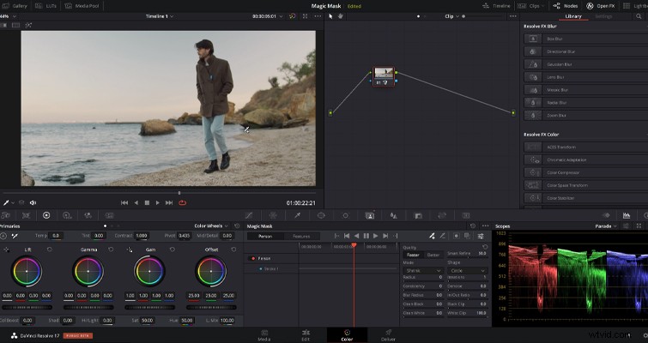Open the Clip node graph dropdown
Image resolution: width=648 pixels, height=343 pixels.
pyautogui.click(x=451, y=16)
